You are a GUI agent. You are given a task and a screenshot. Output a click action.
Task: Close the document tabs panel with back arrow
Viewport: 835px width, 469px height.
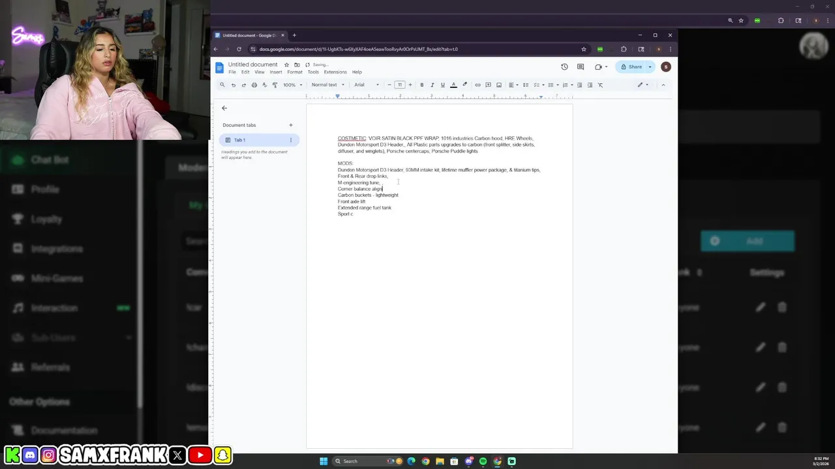click(x=224, y=108)
